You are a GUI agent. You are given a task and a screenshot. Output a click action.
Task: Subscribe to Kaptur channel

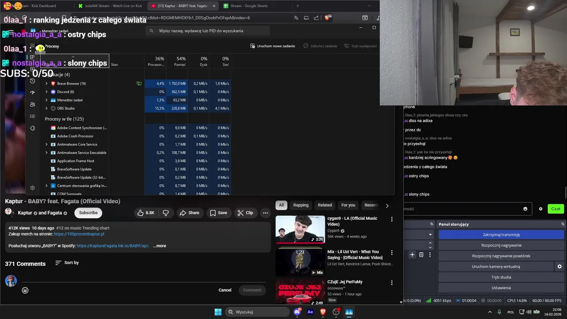tap(88, 213)
